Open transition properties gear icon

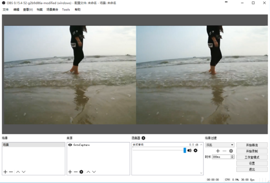pos(231,151)
